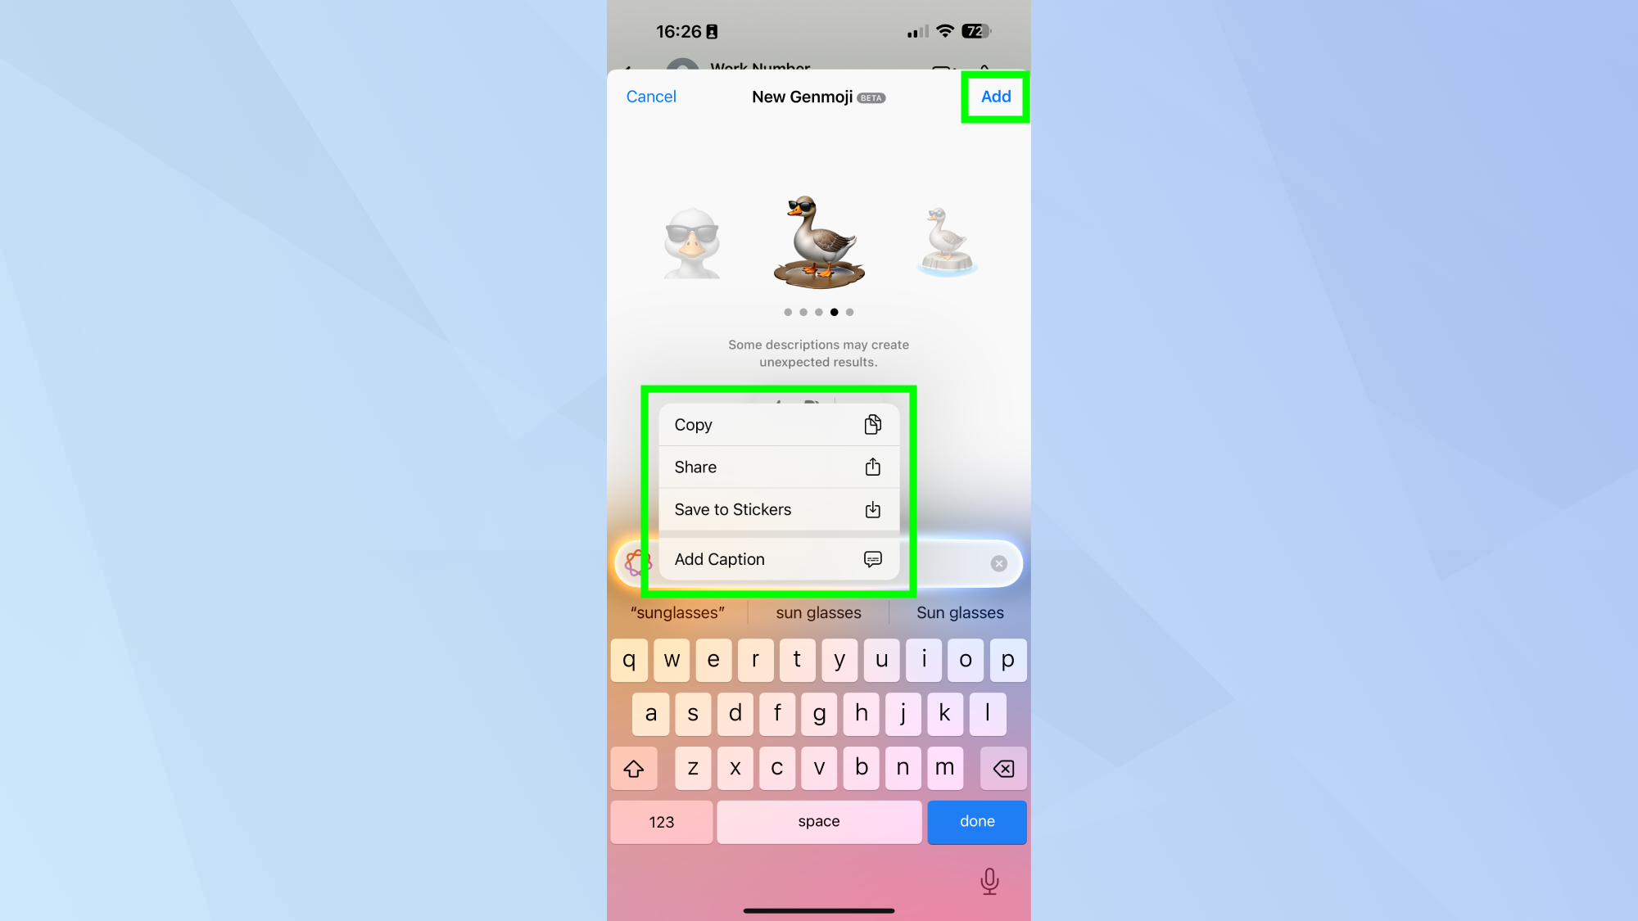
Task: Select "Sun glasses" autocomplete suggestion
Action: [960, 612]
